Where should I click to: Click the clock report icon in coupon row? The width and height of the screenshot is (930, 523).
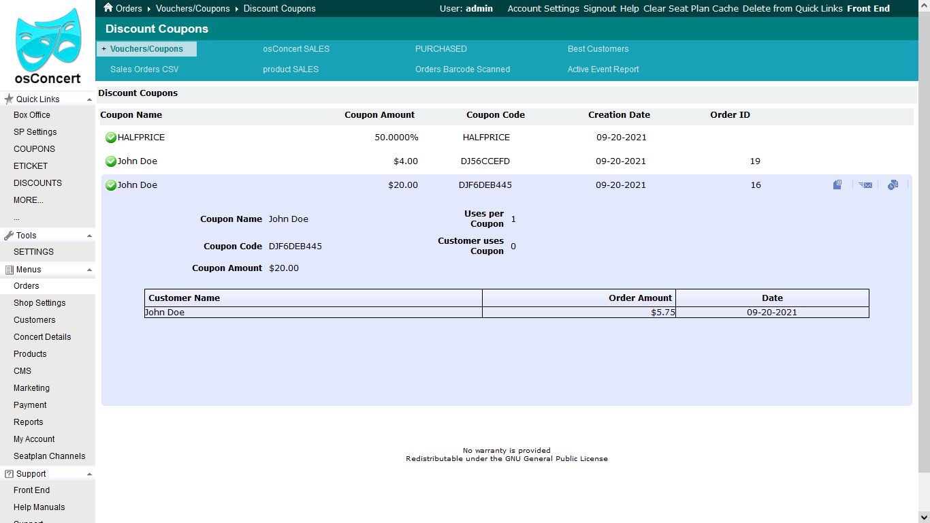click(x=893, y=185)
